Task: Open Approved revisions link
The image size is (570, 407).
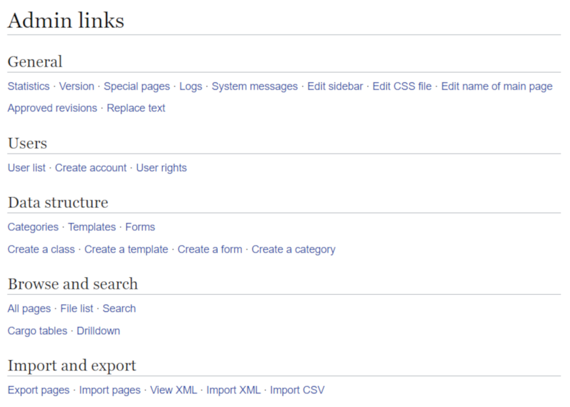Action: (x=52, y=108)
